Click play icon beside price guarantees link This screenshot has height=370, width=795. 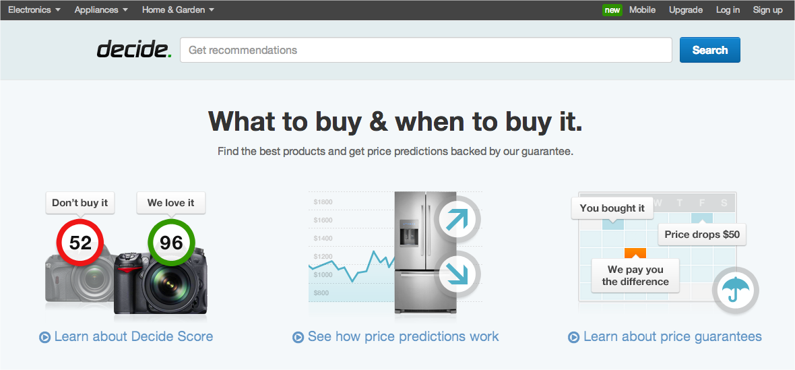573,337
